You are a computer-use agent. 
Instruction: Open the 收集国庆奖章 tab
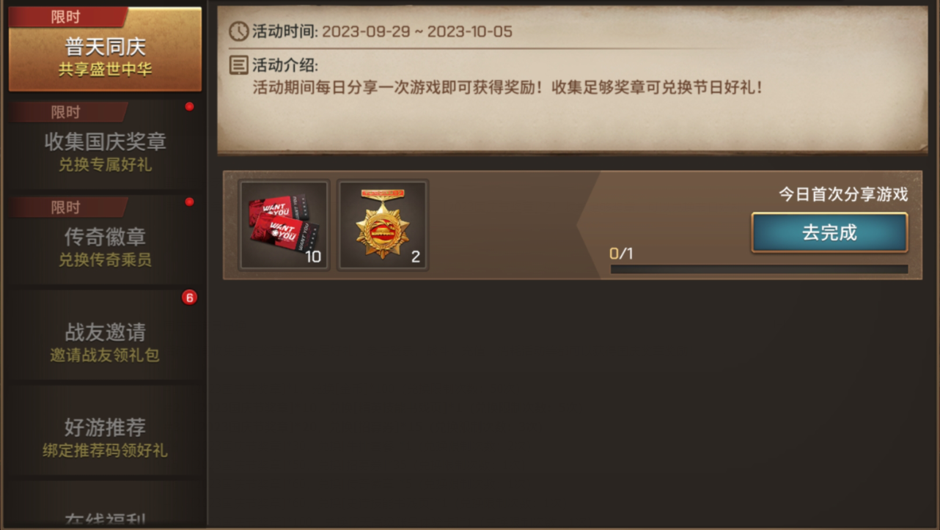(105, 145)
